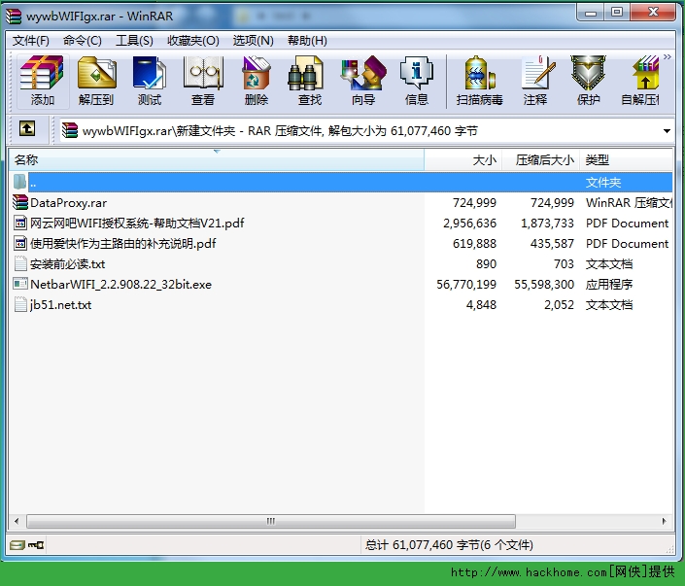The height and width of the screenshot is (586, 685).
Task: Click the size value 890
Action: (x=486, y=264)
